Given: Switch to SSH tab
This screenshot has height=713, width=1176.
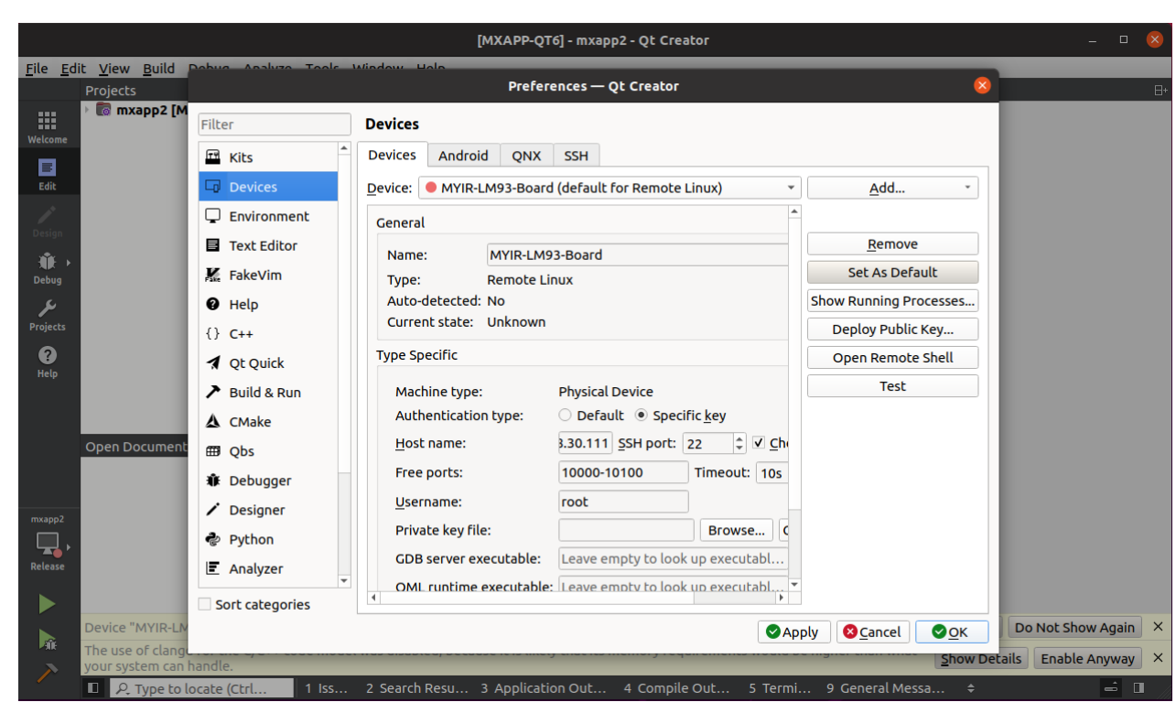Looking at the screenshot, I should [x=577, y=156].
